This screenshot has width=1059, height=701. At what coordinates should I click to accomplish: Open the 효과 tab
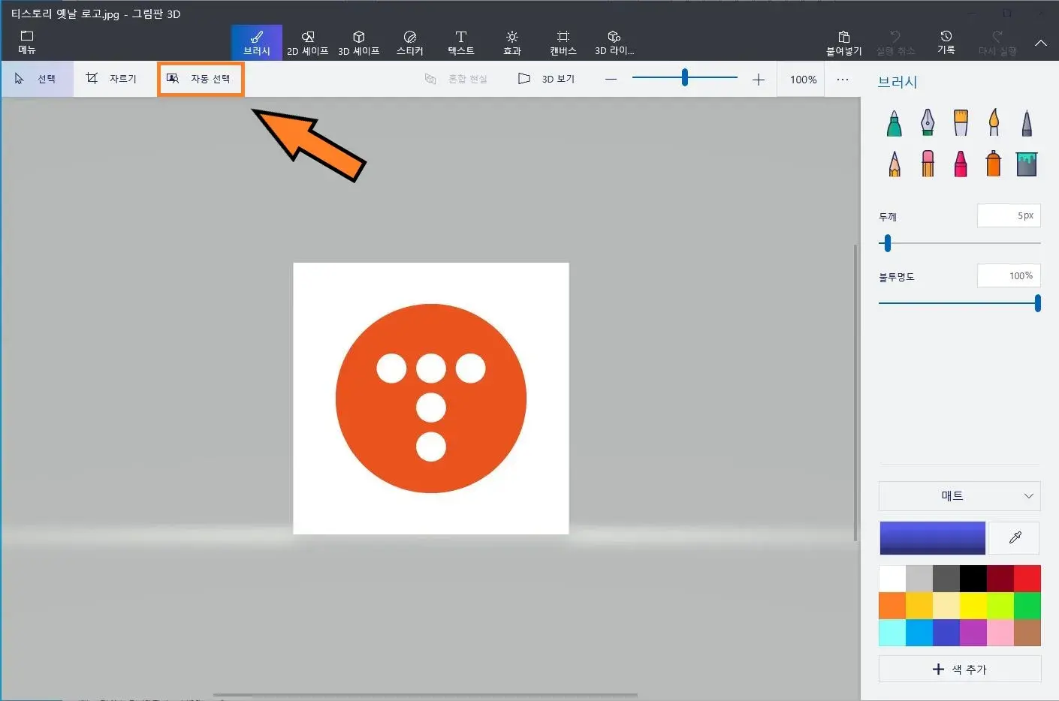[512, 43]
